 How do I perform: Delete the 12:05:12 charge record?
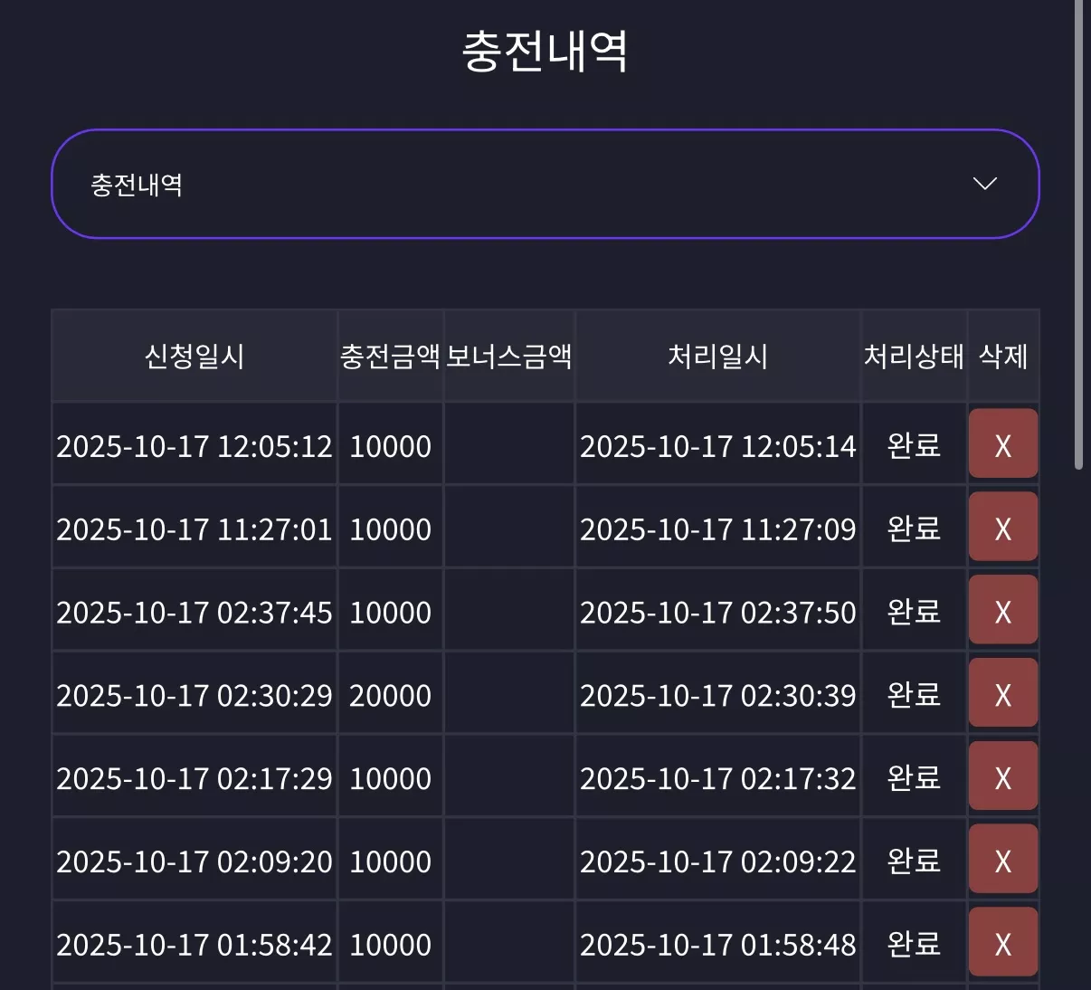[x=1002, y=443]
